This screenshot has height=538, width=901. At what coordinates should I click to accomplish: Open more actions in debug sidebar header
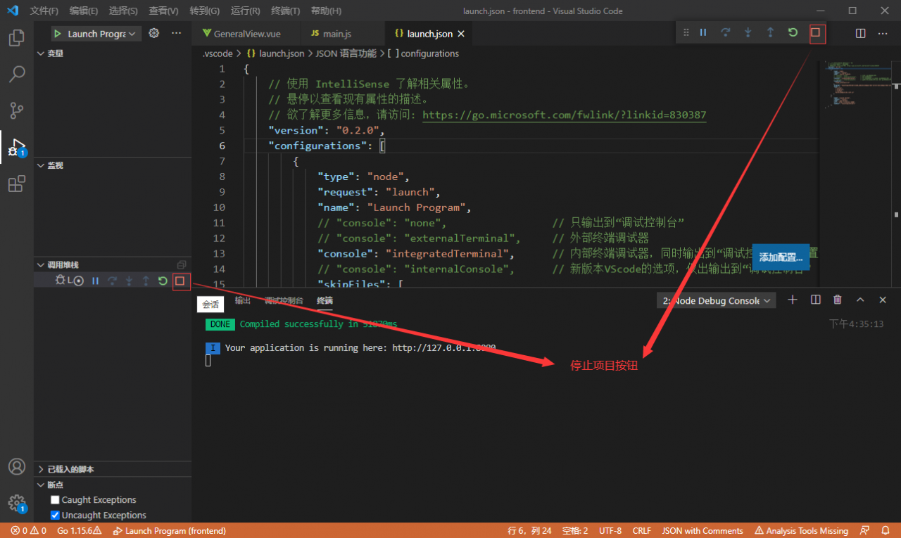click(x=177, y=33)
